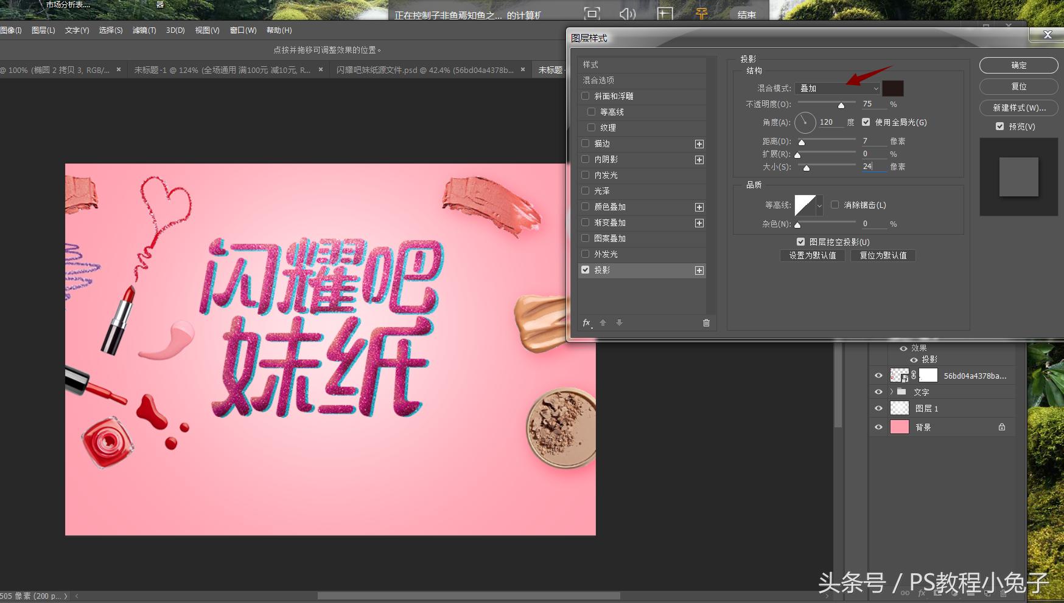
Task: Uncheck the 图层挖空投影 option
Action: [x=801, y=241]
